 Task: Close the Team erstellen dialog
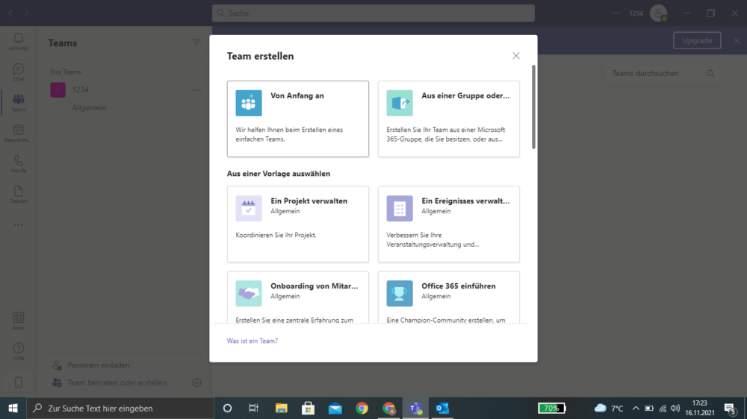(516, 56)
